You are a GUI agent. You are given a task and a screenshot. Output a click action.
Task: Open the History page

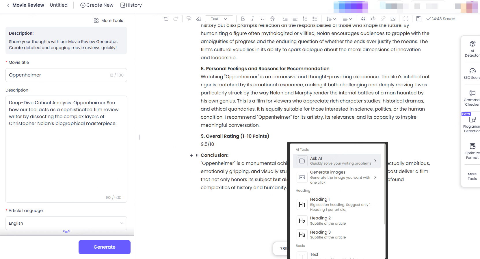click(x=131, y=5)
